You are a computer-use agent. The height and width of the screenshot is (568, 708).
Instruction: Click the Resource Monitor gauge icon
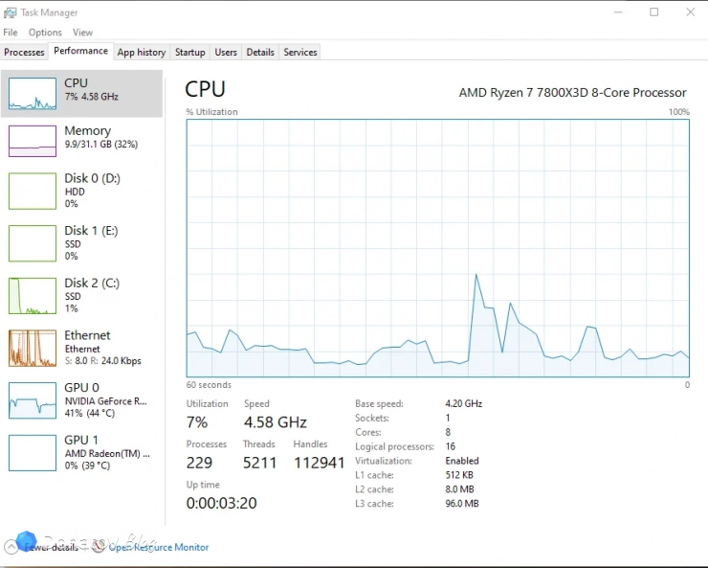[99, 547]
